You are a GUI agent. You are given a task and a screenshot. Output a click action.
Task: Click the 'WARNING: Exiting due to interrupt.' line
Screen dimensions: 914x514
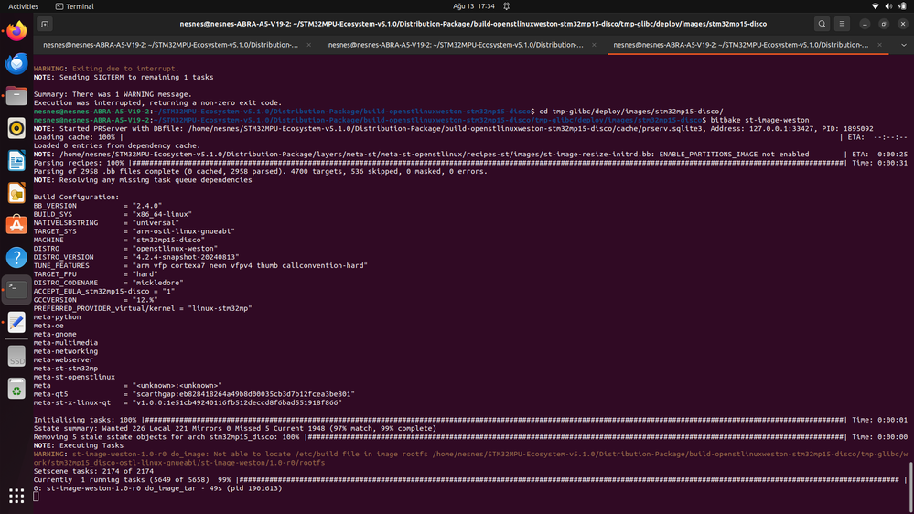(106, 69)
